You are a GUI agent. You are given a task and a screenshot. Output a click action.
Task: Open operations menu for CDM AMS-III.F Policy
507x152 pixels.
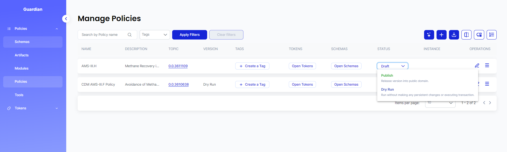[487, 84]
